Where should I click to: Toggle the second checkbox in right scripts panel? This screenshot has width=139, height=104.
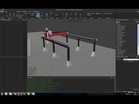pos(117,23)
